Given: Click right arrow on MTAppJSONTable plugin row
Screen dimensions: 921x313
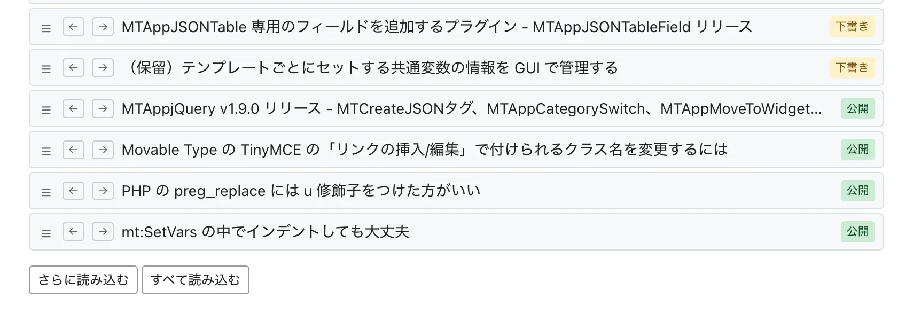Looking at the screenshot, I should 103,27.
